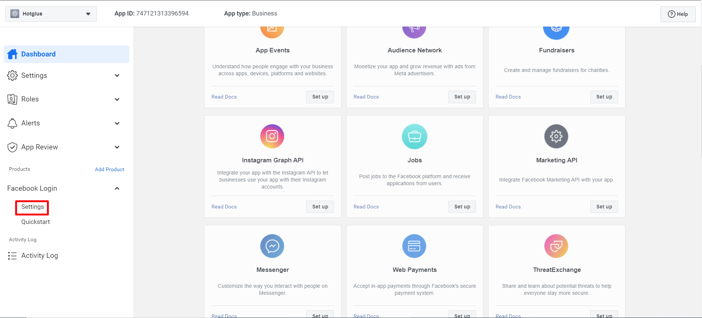Click the Dashboard house icon
The image size is (702, 318).
[13, 54]
